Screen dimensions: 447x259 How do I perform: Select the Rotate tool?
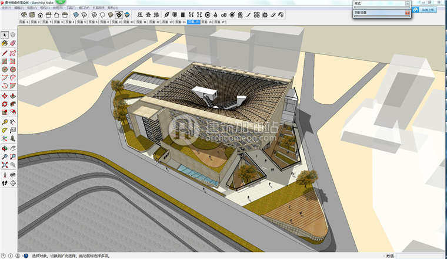point(5,104)
